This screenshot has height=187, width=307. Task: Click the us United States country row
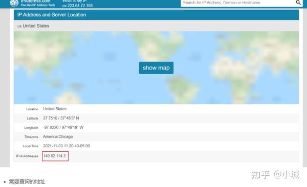click(x=156, y=26)
